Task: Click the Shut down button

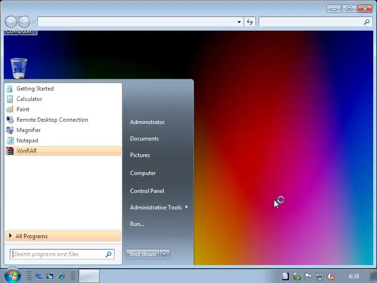Action: click(x=143, y=254)
